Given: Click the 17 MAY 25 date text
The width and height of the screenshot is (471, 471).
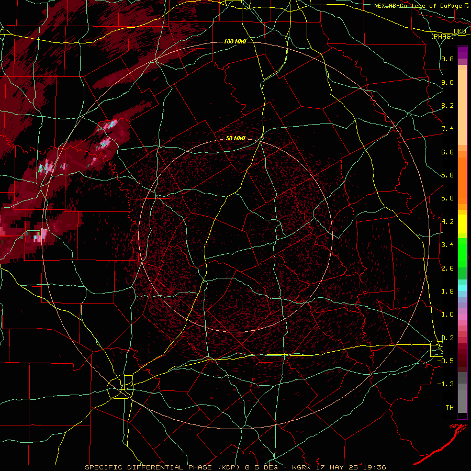Looking at the screenshot, I should (337, 467).
